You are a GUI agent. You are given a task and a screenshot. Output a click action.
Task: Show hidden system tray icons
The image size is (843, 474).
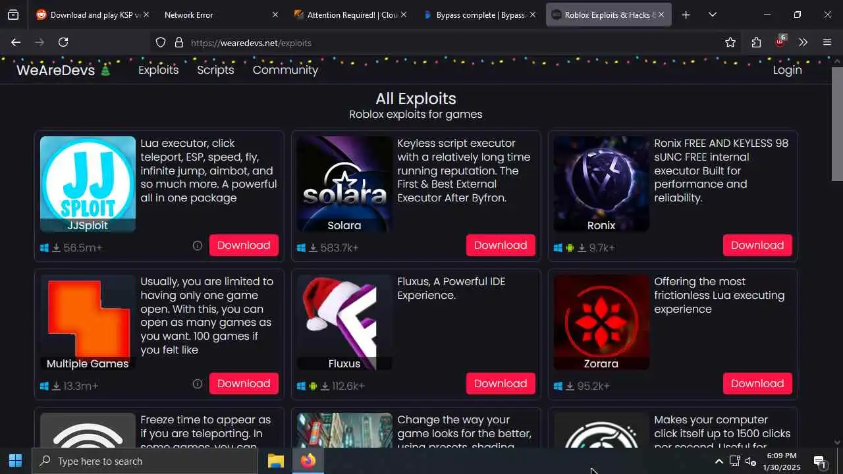(719, 461)
